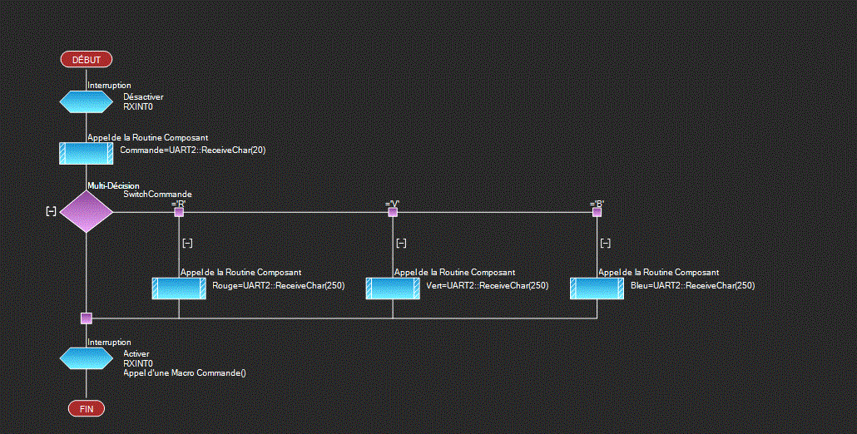The height and width of the screenshot is (434, 857).
Task: Collapse the whole SwitchCommande decision block
Action: [x=52, y=212]
